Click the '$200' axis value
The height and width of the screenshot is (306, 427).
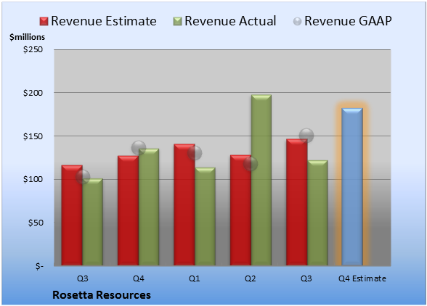(x=33, y=93)
